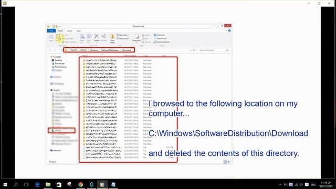This screenshot has height=189, width=336.
Task: Select This PC in navigation pane
Action: coord(55,90)
